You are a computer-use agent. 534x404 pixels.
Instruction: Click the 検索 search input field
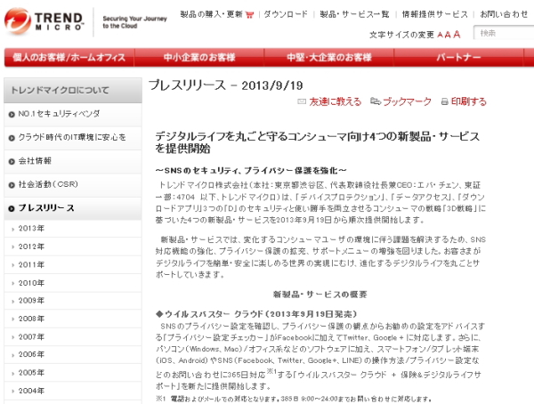pos(501,34)
